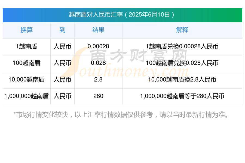The width and height of the screenshot is (245, 163).
Task: Select the result value 280
Action: coord(98,96)
